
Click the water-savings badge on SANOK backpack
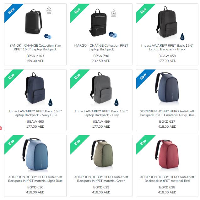pyautogui.click(x=48, y=37)
